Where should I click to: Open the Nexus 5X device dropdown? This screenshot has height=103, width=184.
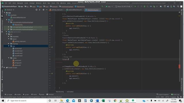pos(124,6)
